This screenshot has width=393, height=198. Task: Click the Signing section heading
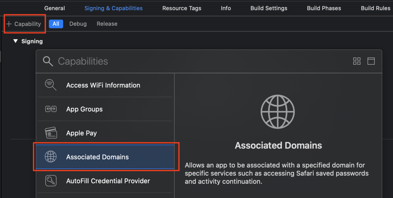coord(32,41)
